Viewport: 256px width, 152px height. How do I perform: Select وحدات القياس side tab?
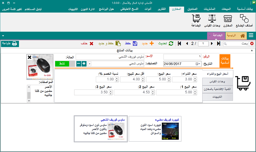(218, 81)
